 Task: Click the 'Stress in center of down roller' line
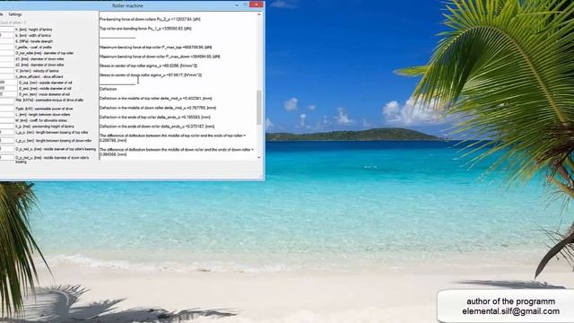[151, 75]
